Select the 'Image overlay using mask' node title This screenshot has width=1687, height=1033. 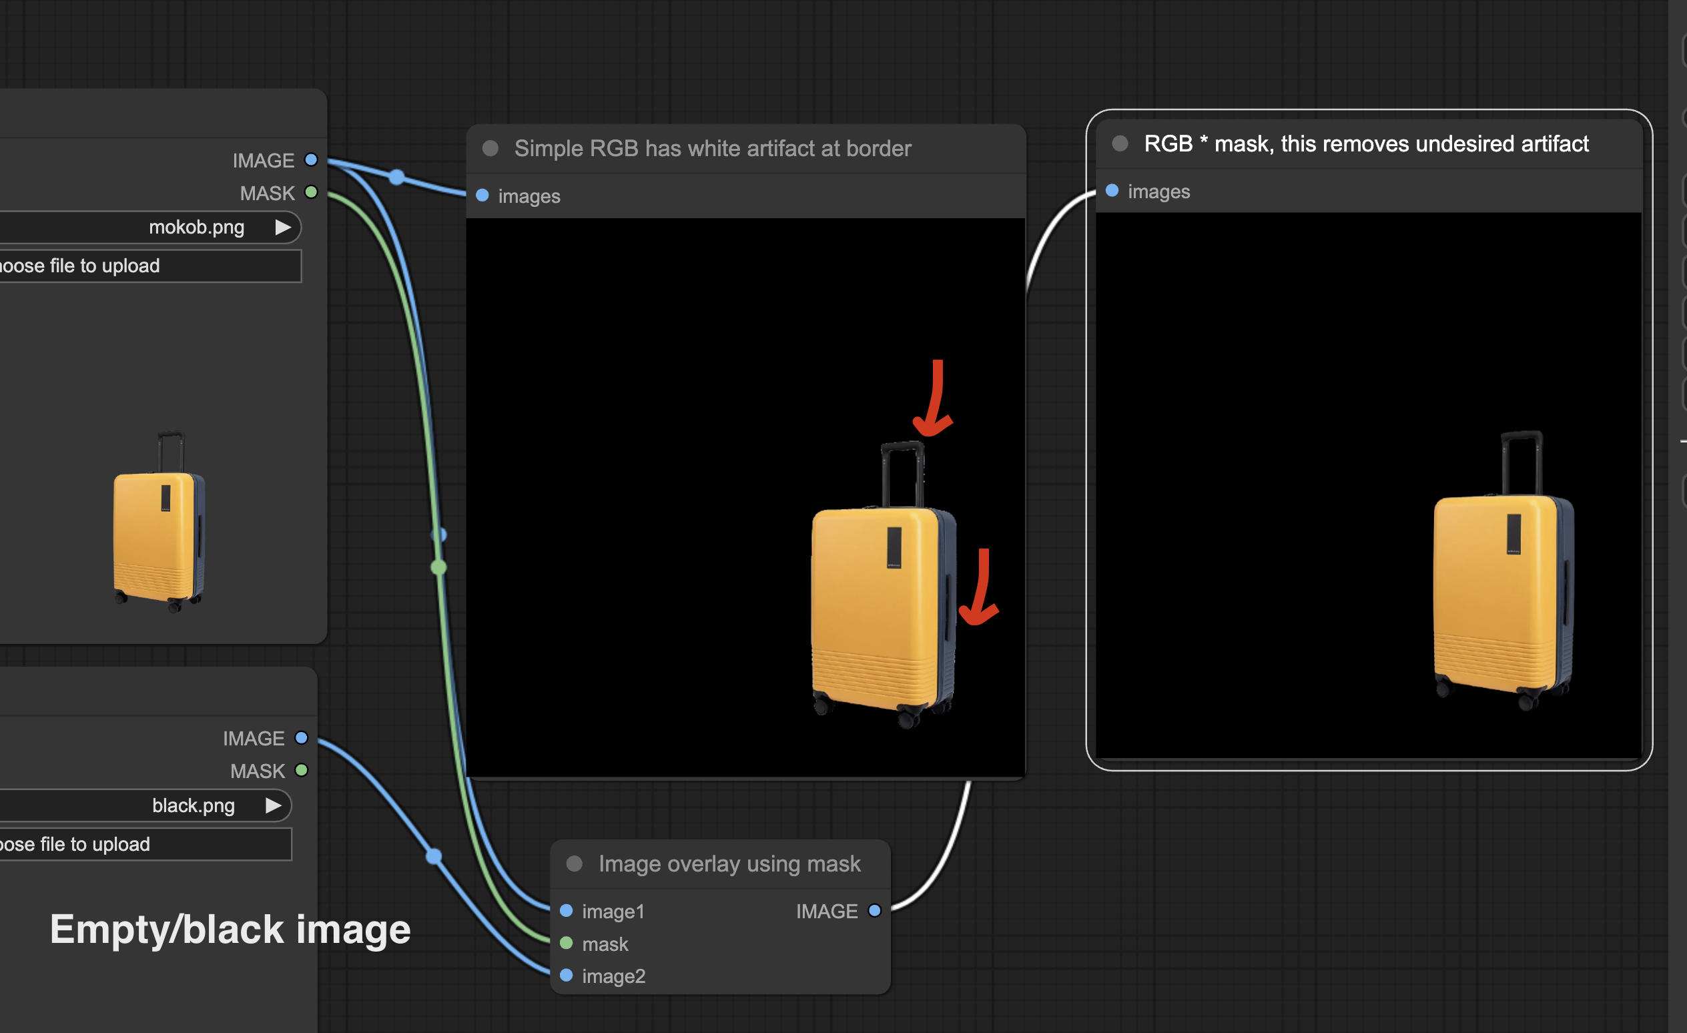728,864
